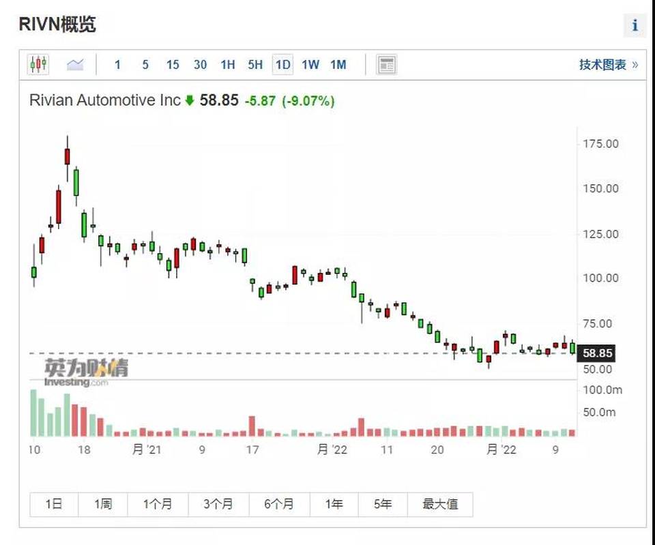Set range to 3个月
This screenshot has width=655, height=545.
click(218, 504)
